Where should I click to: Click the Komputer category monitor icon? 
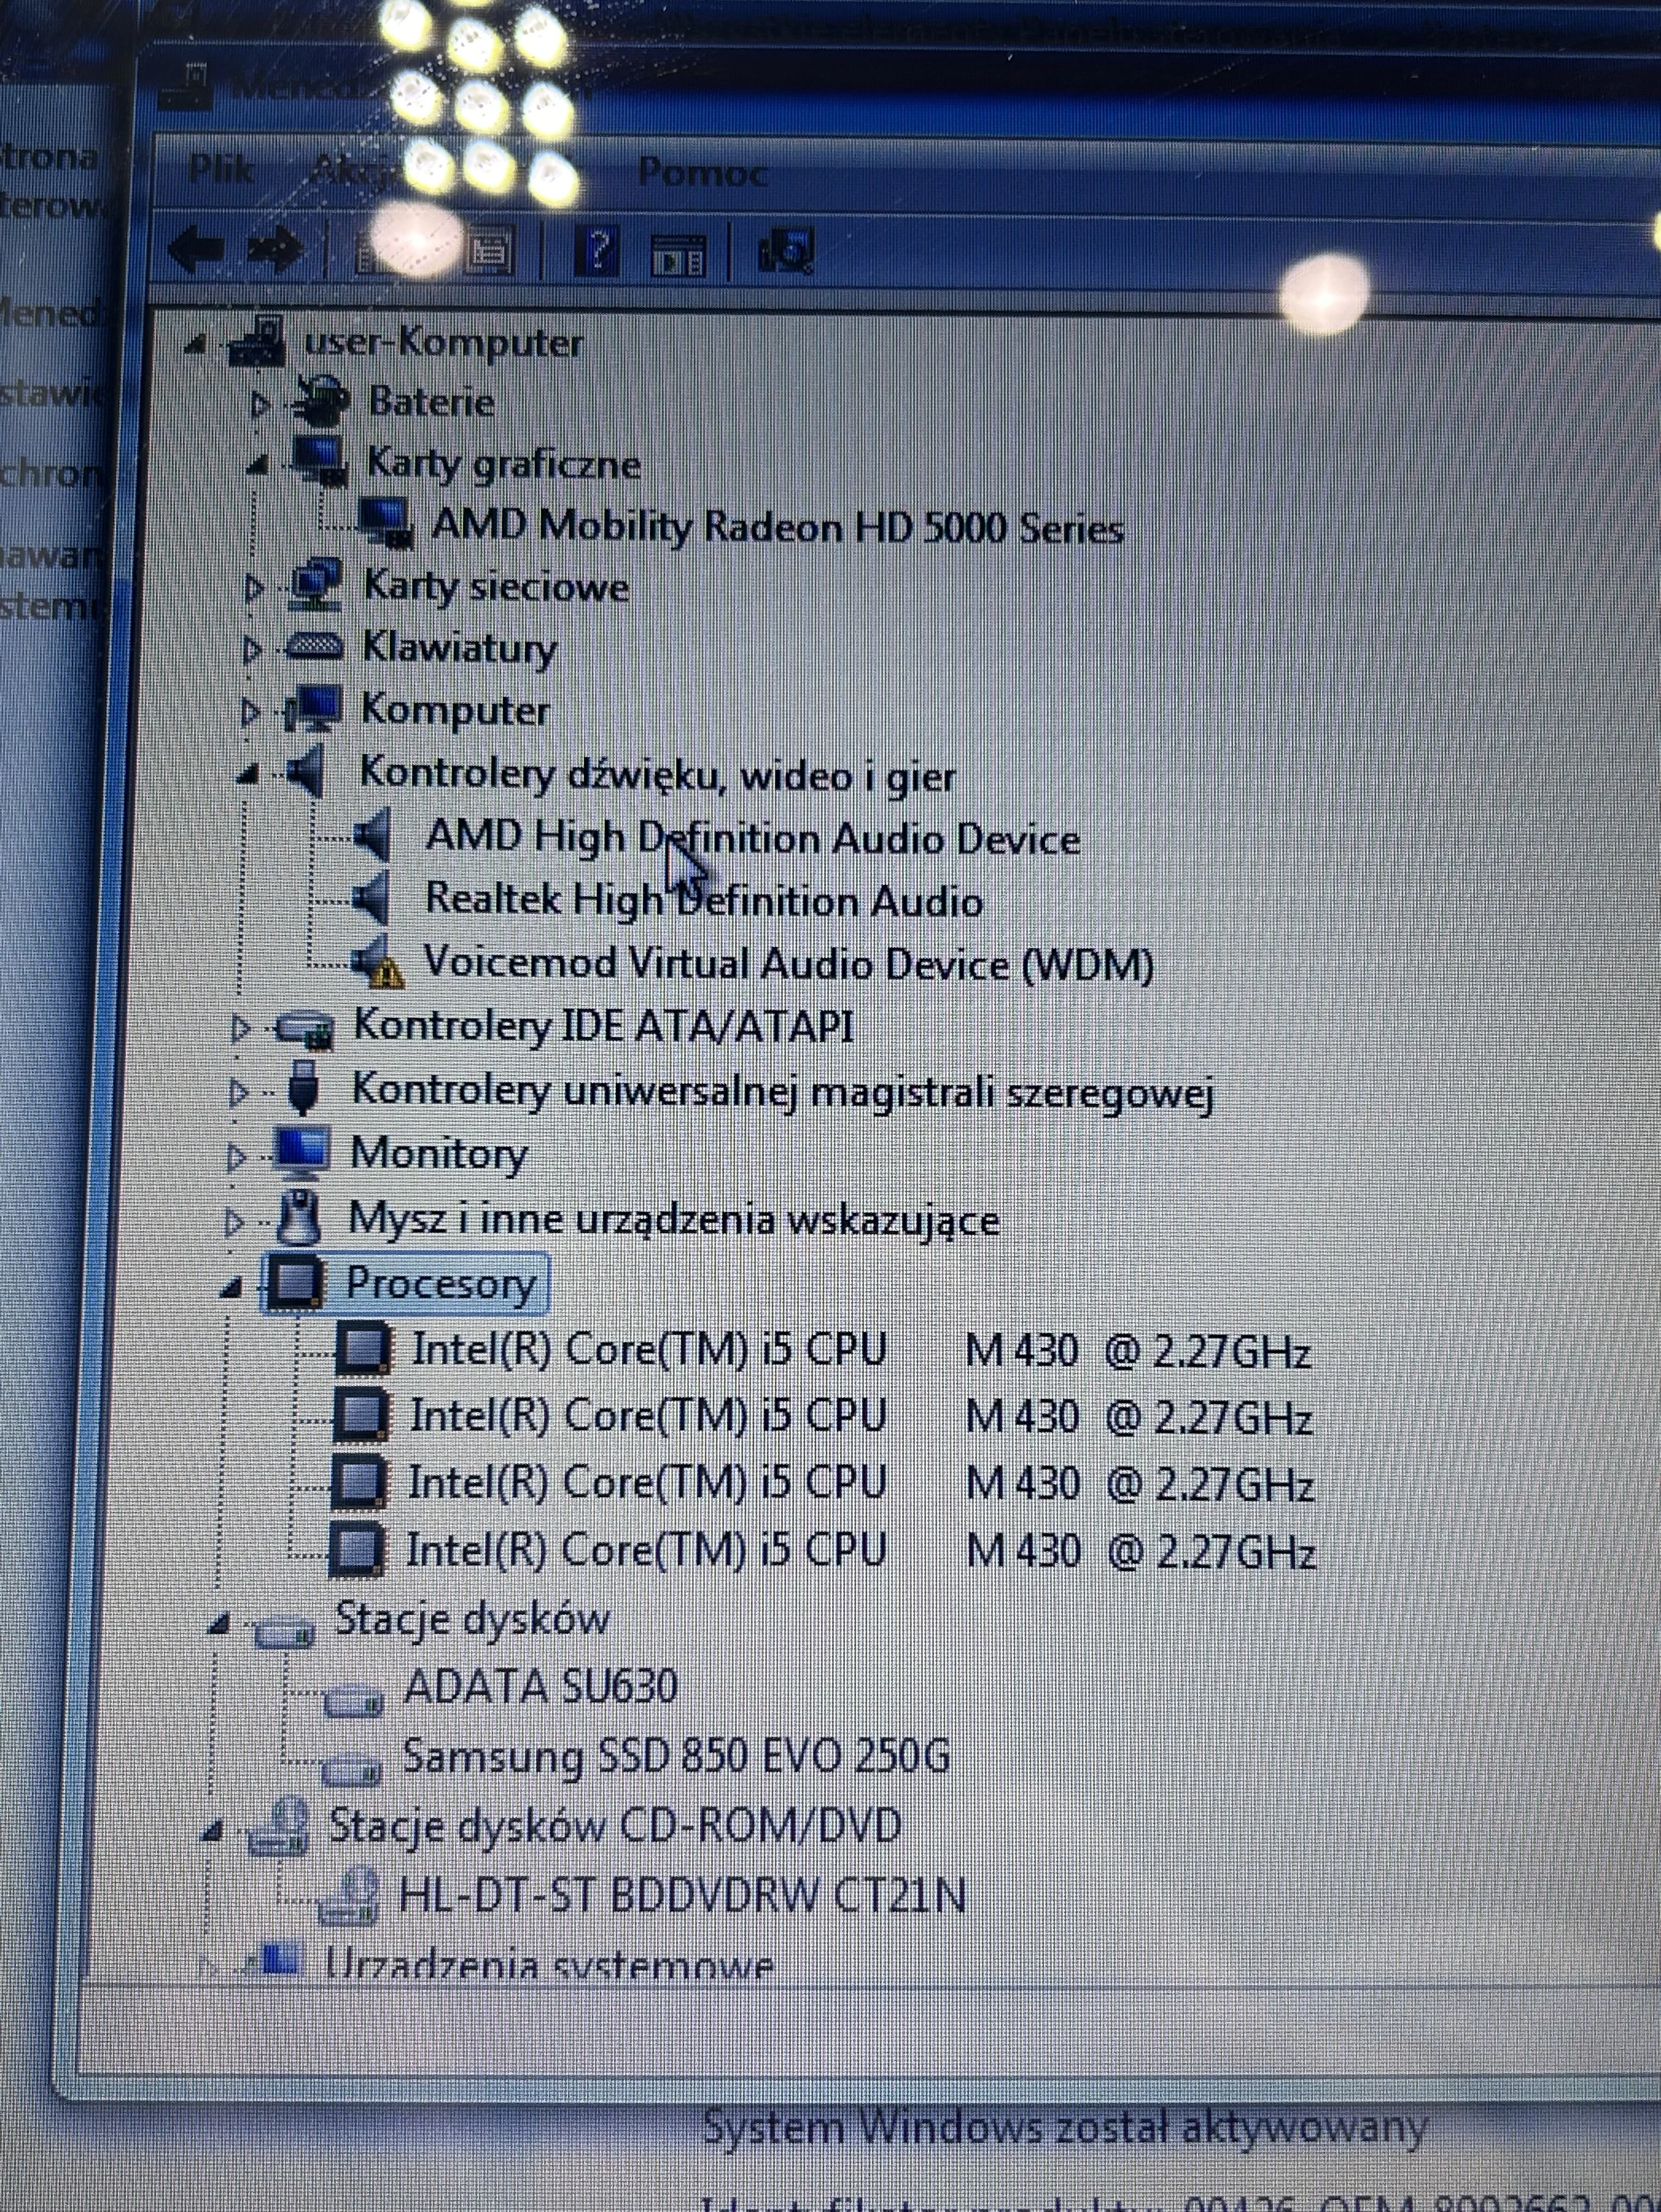tap(312, 708)
